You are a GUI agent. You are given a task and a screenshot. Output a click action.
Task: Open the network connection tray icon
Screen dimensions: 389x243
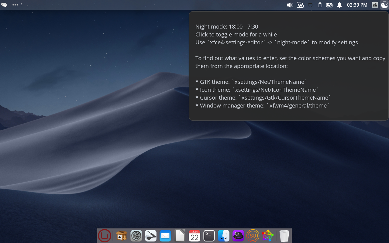click(x=310, y=5)
